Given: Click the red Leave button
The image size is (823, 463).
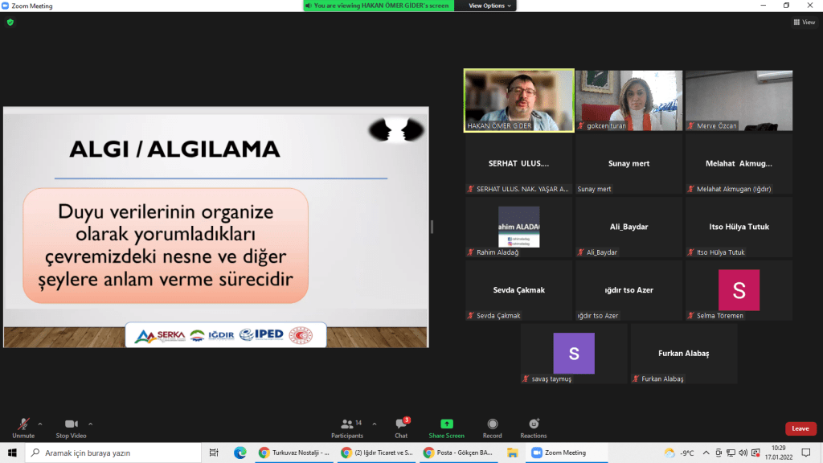Looking at the screenshot, I should point(800,428).
